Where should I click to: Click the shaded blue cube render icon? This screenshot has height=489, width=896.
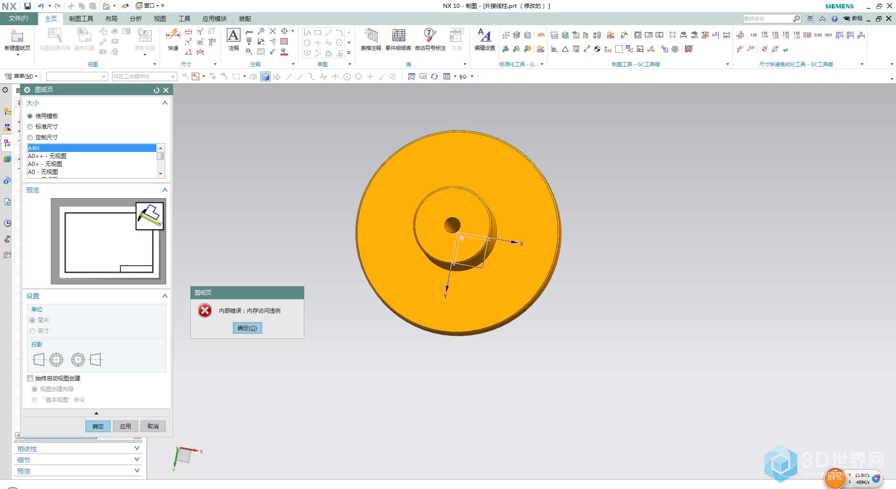[x=265, y=76]
